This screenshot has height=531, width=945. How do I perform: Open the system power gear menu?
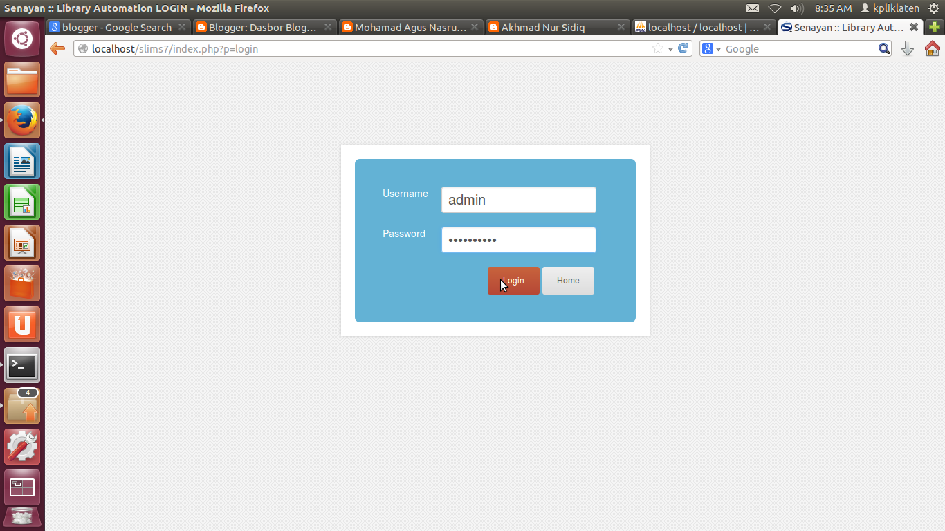[934, 8]
